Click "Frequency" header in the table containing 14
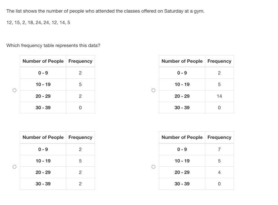278x205 pixels. pyautogui.click(x=219, y=61)
